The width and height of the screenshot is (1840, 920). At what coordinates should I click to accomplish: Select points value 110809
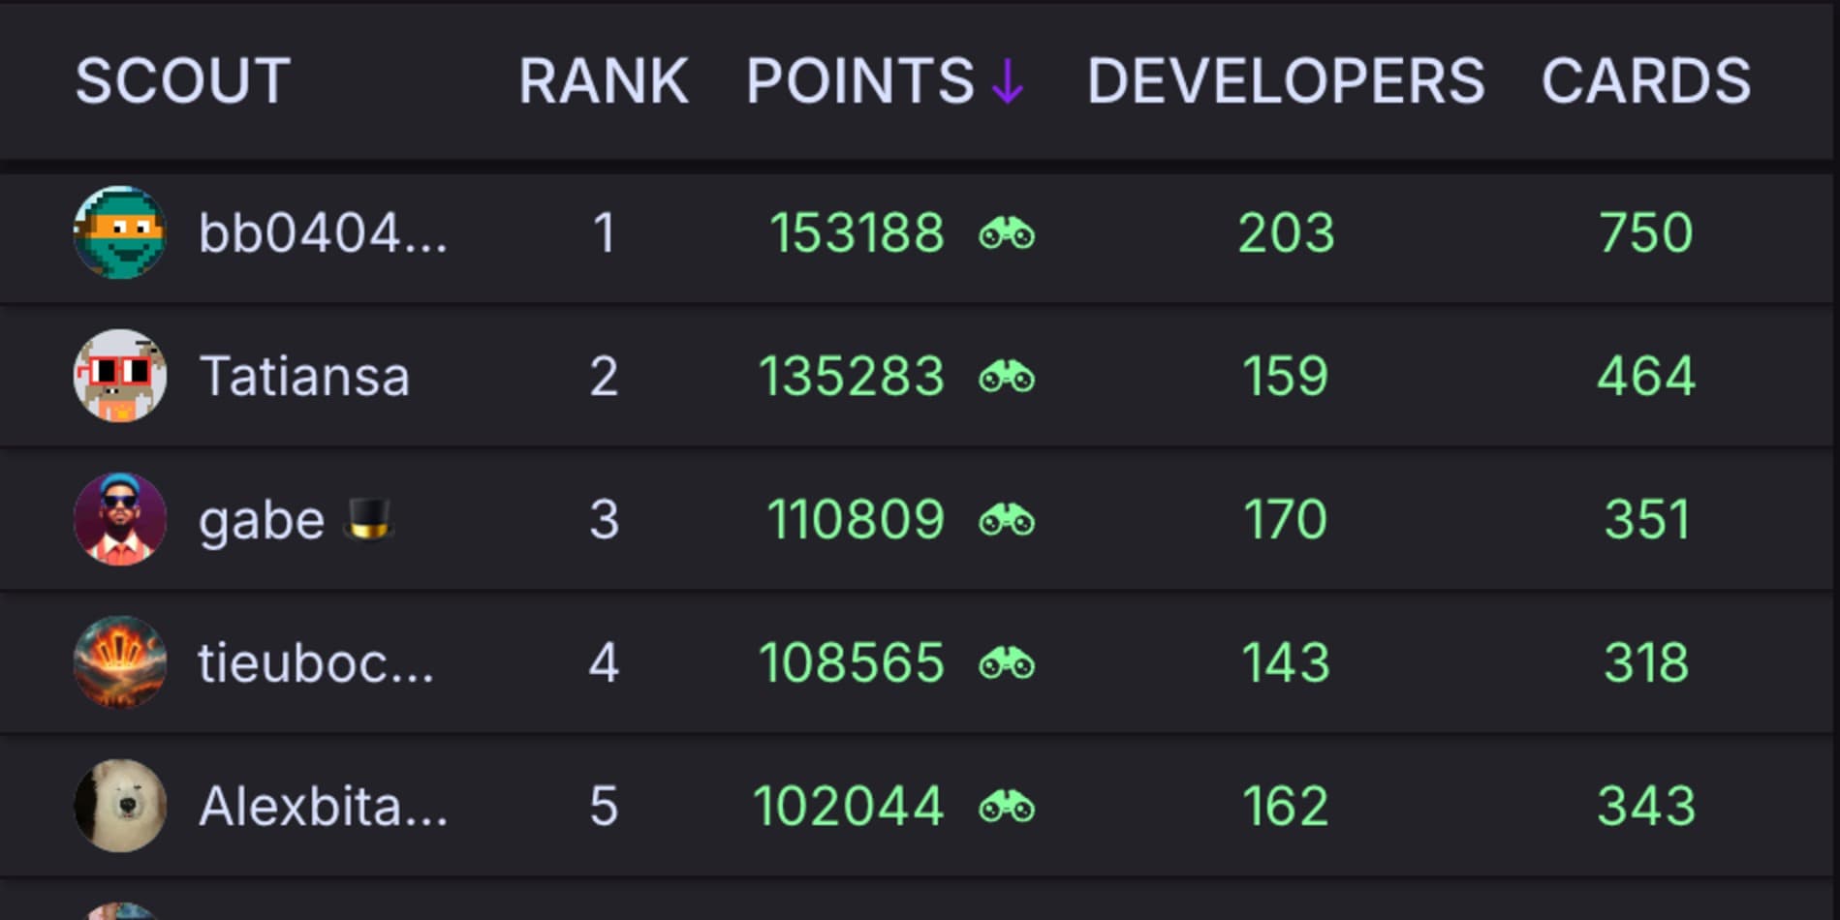coord(856,520)
